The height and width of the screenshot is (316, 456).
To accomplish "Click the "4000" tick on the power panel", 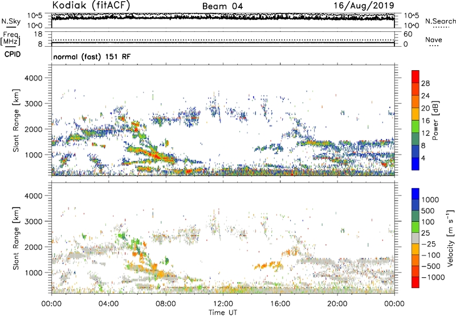I will [33, 78].
